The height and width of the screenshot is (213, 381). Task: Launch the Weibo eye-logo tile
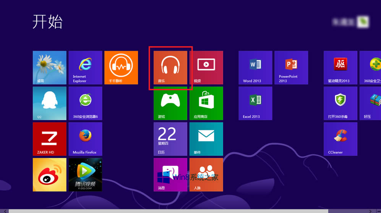[x=49, y=175]
